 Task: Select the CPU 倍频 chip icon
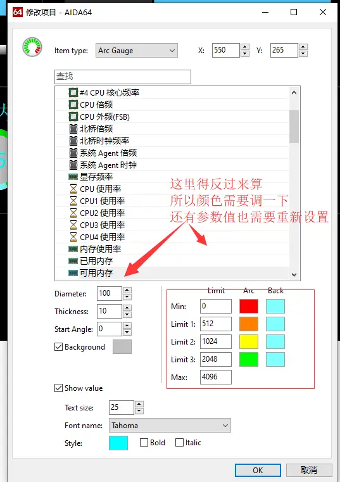73,105
